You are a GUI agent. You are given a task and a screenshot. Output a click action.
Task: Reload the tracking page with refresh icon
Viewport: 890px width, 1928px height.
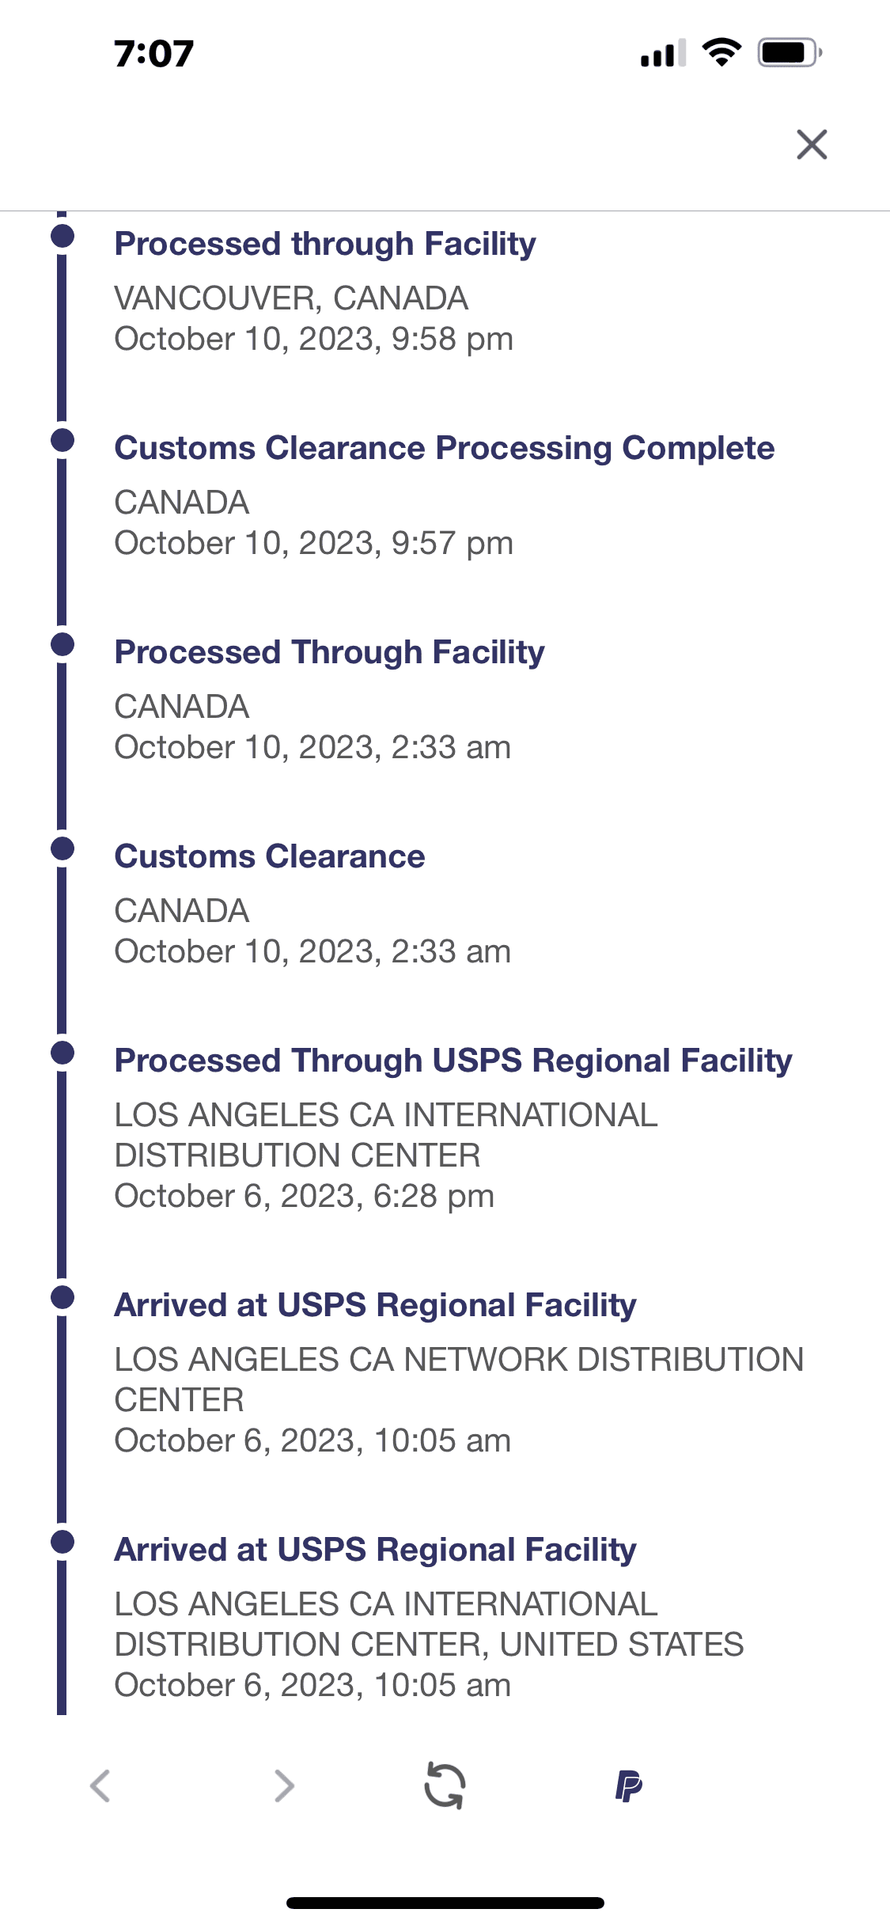point(445,1786)
